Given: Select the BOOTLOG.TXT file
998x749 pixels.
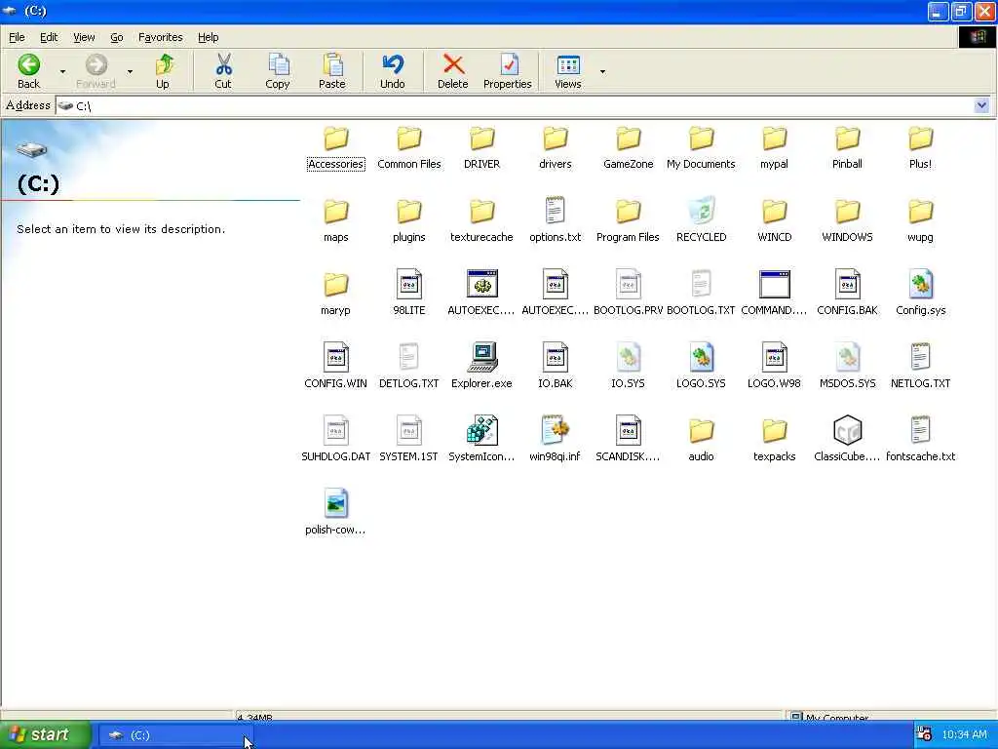Looking at the screenshot, I should tap(702, 294).
